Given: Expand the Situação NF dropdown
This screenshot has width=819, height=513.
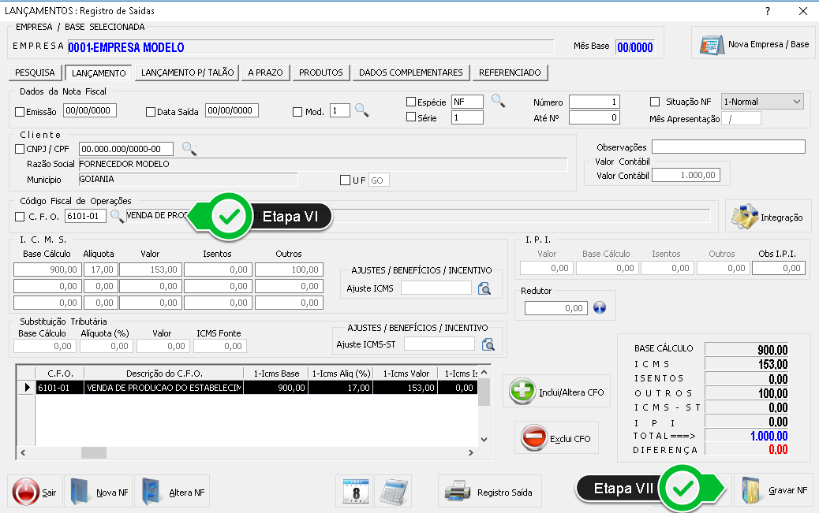Looking at the screenshot, I should [x=795, y=102].
